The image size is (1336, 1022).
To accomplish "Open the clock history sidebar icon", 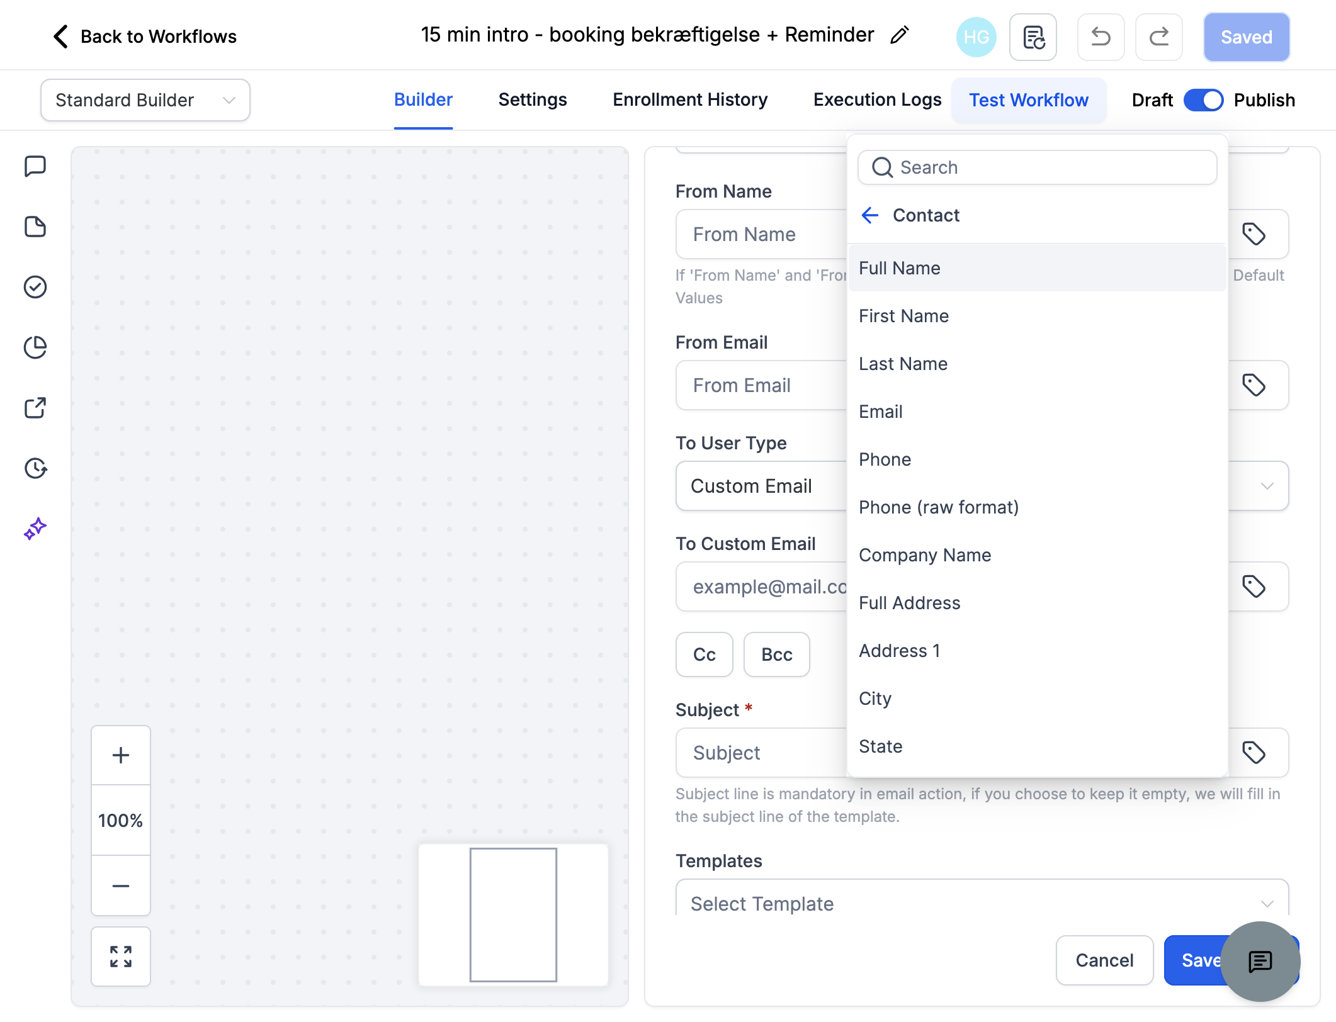I will pyautogui.click(x=35, y=468).
